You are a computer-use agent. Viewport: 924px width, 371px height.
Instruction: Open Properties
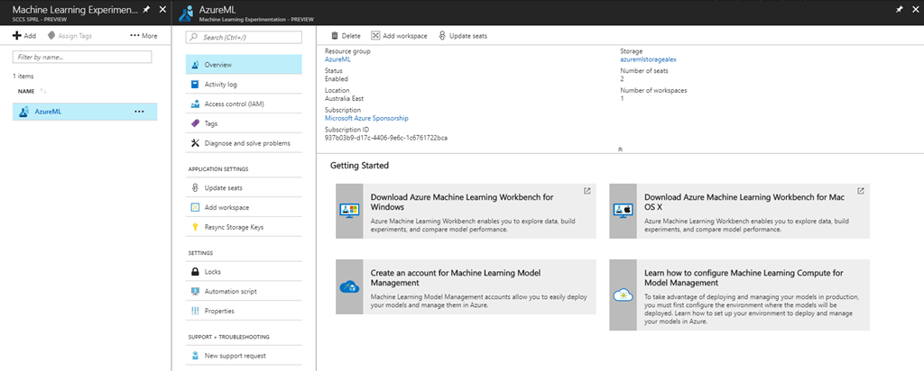click(x=244, y=311)
